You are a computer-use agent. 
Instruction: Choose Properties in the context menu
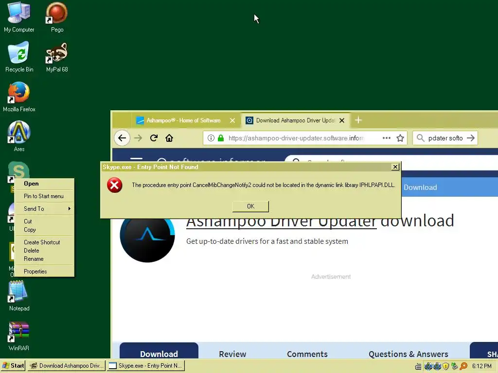44,271
